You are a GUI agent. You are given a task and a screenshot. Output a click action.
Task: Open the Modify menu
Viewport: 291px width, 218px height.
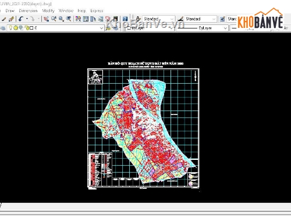point(48,10)
